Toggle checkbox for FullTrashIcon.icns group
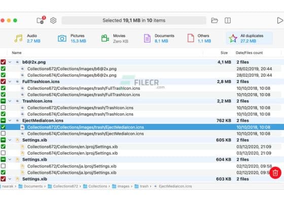Viewport: 284px width, 213px height. (x=3, y=82)
